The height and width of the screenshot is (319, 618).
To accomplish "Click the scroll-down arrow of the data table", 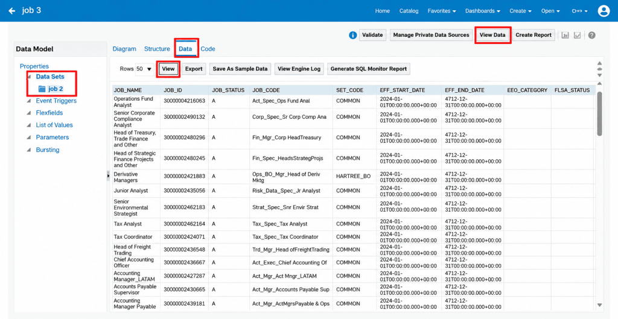I will [x=599, y=305].
